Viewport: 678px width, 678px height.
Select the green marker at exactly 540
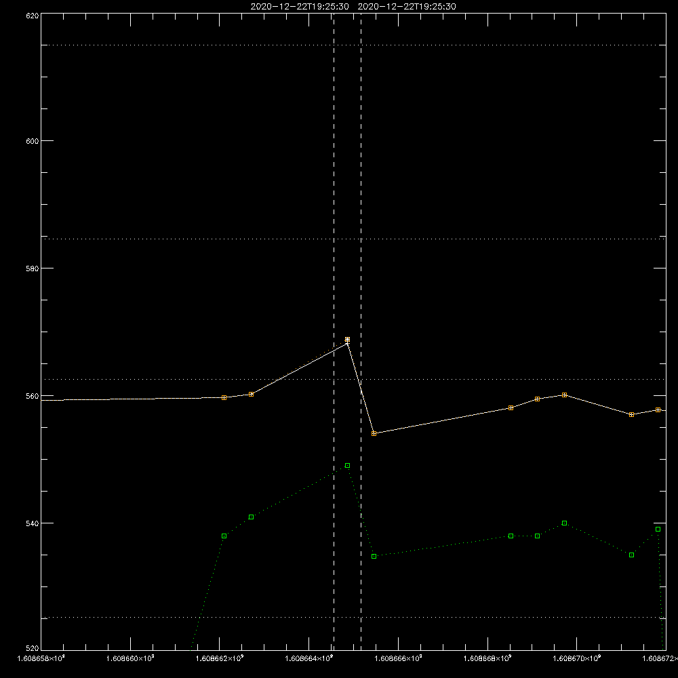click(x=564, y=523)
